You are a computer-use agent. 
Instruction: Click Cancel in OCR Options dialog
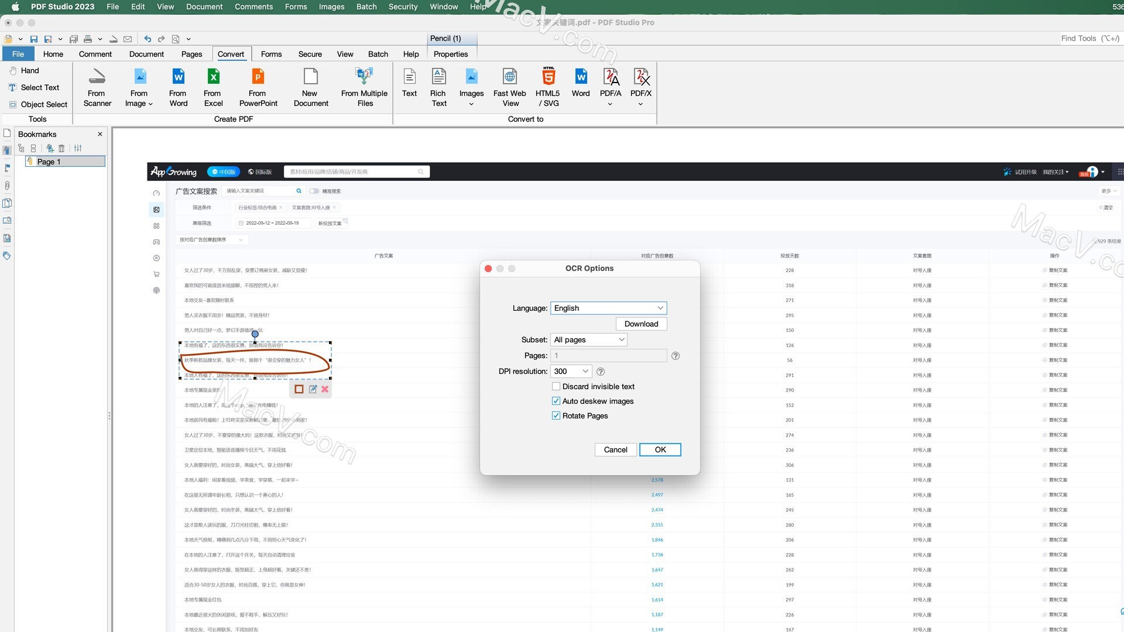pos(616,449)
